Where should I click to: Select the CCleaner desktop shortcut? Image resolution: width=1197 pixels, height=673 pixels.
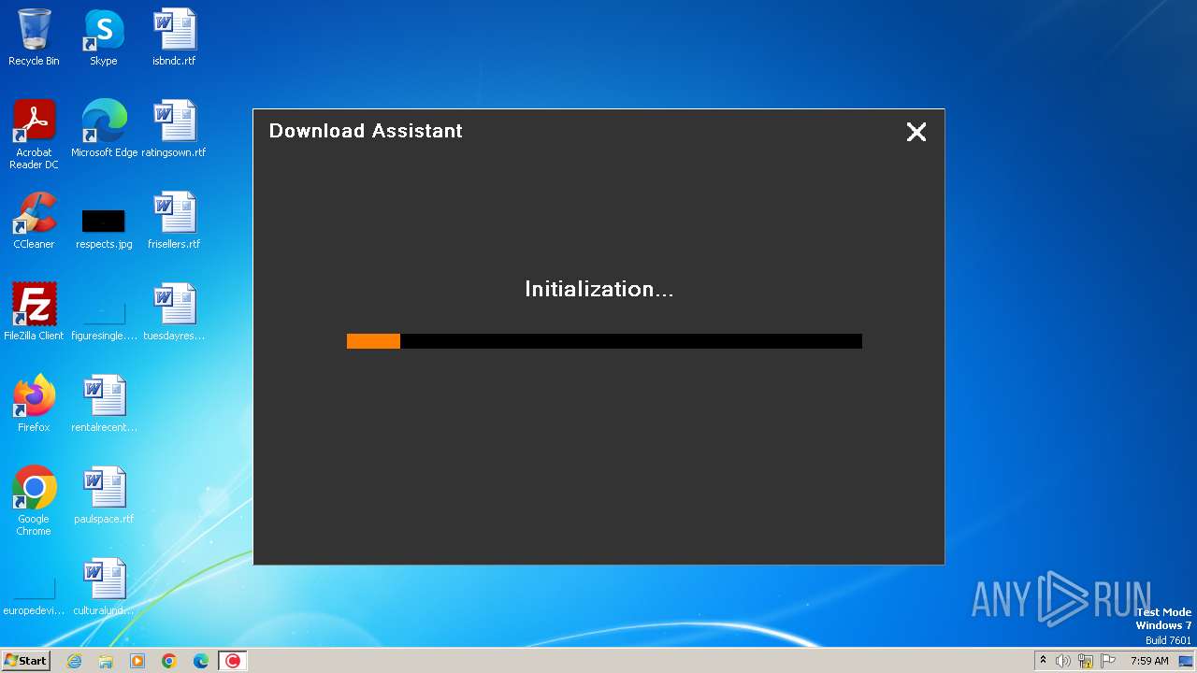click(34, 222)
